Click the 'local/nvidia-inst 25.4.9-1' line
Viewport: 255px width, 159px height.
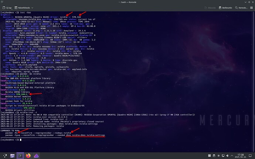point(16,103)
